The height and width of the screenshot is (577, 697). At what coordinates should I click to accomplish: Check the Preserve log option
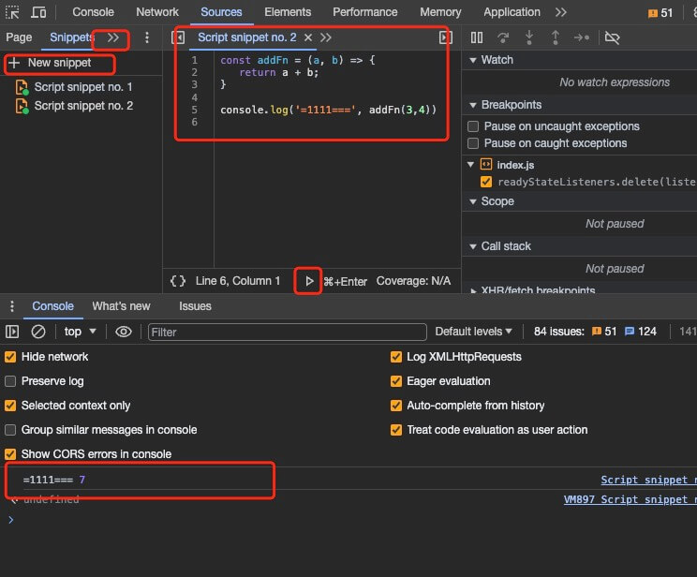[11, 381]
